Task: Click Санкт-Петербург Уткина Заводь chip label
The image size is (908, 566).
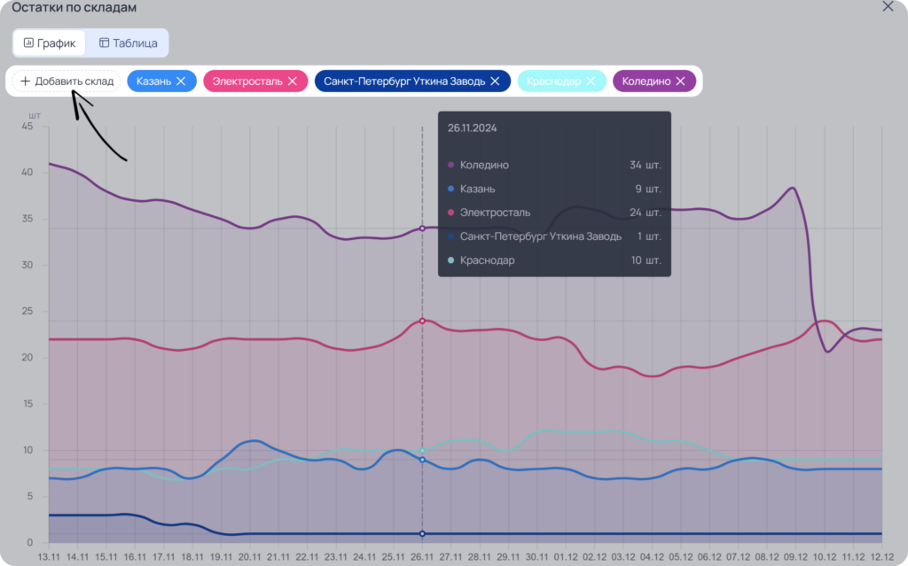Action: tap(404, 81)
